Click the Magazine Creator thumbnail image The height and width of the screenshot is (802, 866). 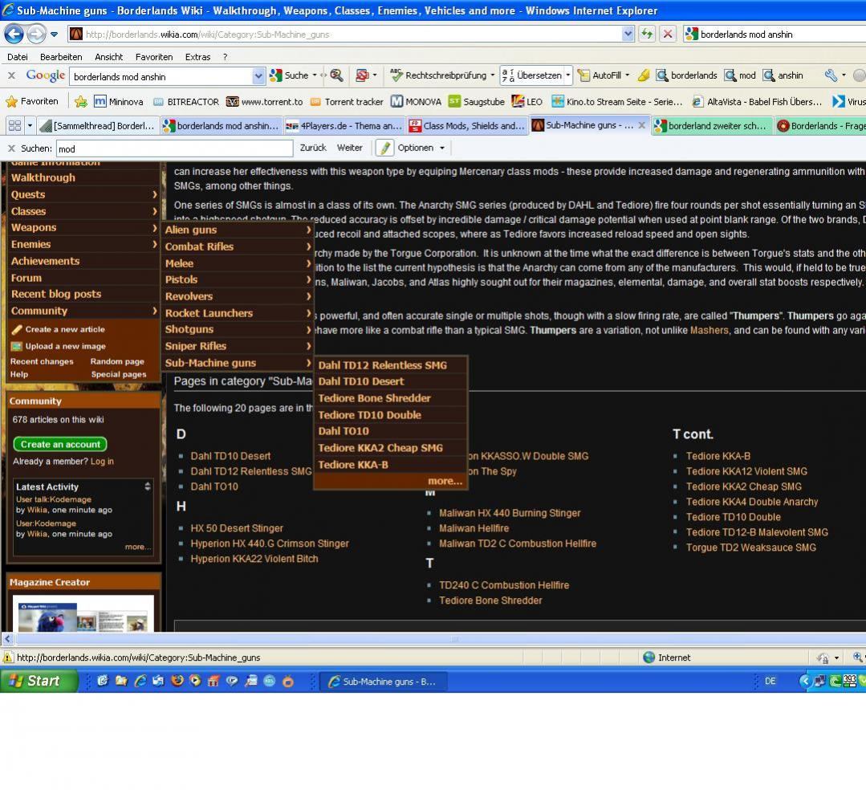pyautogui.click(x=83, y=614)
